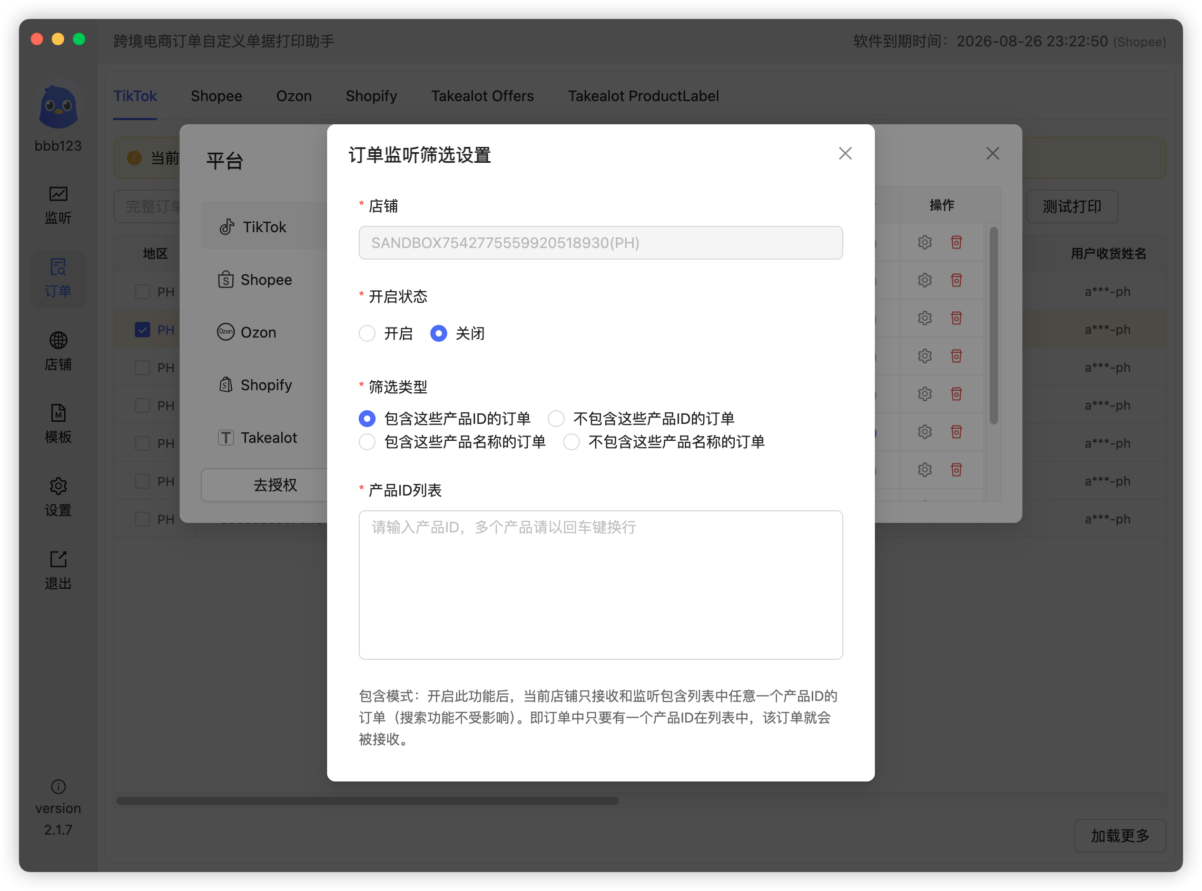Click the second red delete icon in 操作 column
Viewport: 1202px width, 891px height.
[x=956, y=280]
